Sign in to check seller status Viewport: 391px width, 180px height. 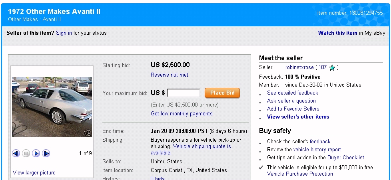click(x=64, y=33)
